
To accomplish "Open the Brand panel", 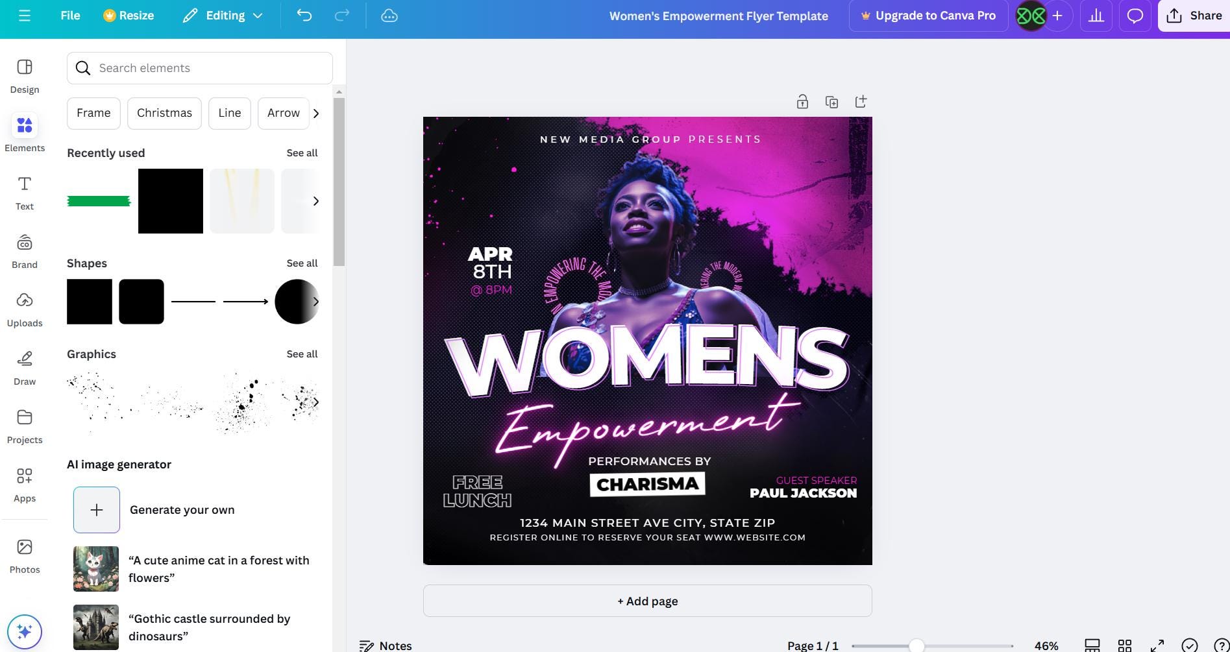I will [x=25, y=250].
